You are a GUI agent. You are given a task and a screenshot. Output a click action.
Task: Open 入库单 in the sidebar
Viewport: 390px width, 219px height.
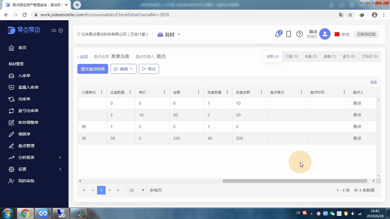24,76
